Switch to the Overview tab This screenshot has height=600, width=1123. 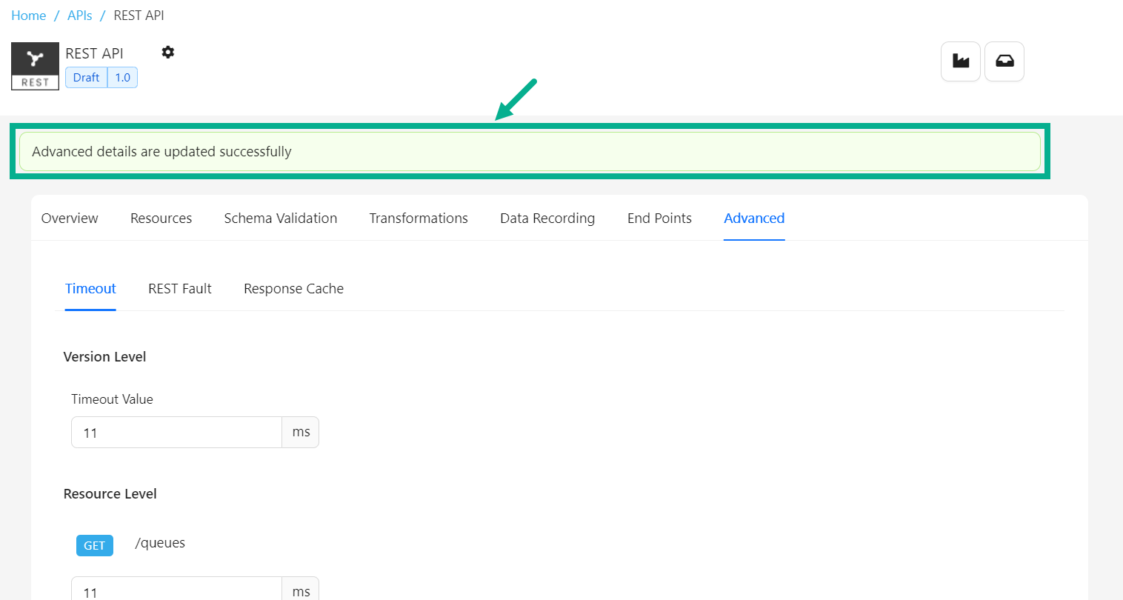pyautogui.click(x=70, y=219)
